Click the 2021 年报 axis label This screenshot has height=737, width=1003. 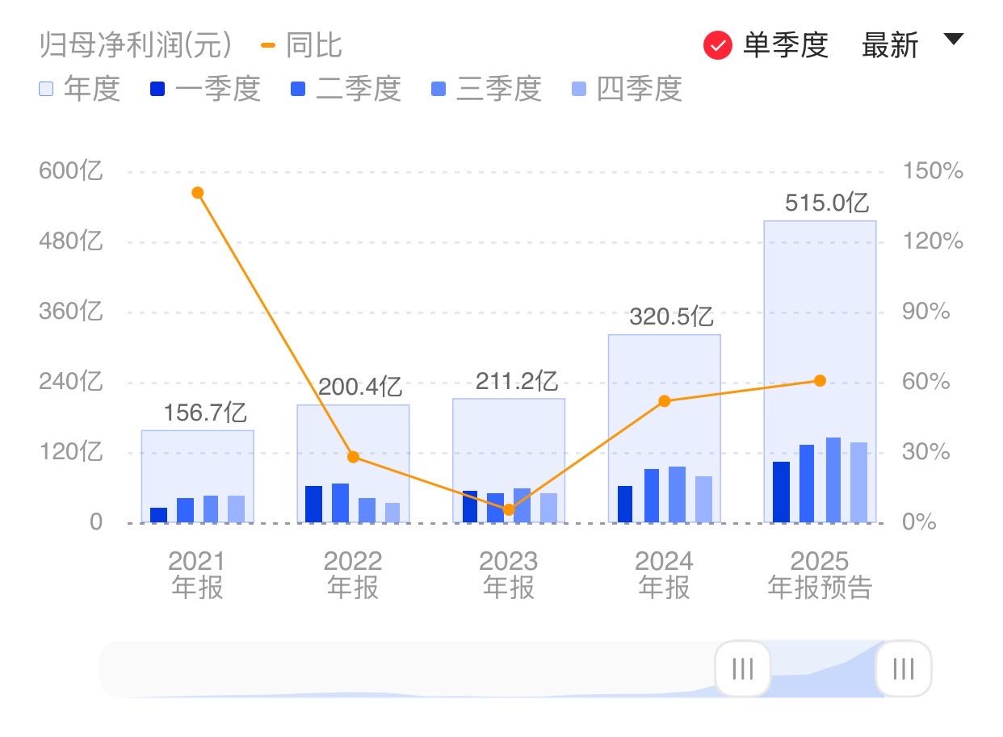tap(197, 574)
